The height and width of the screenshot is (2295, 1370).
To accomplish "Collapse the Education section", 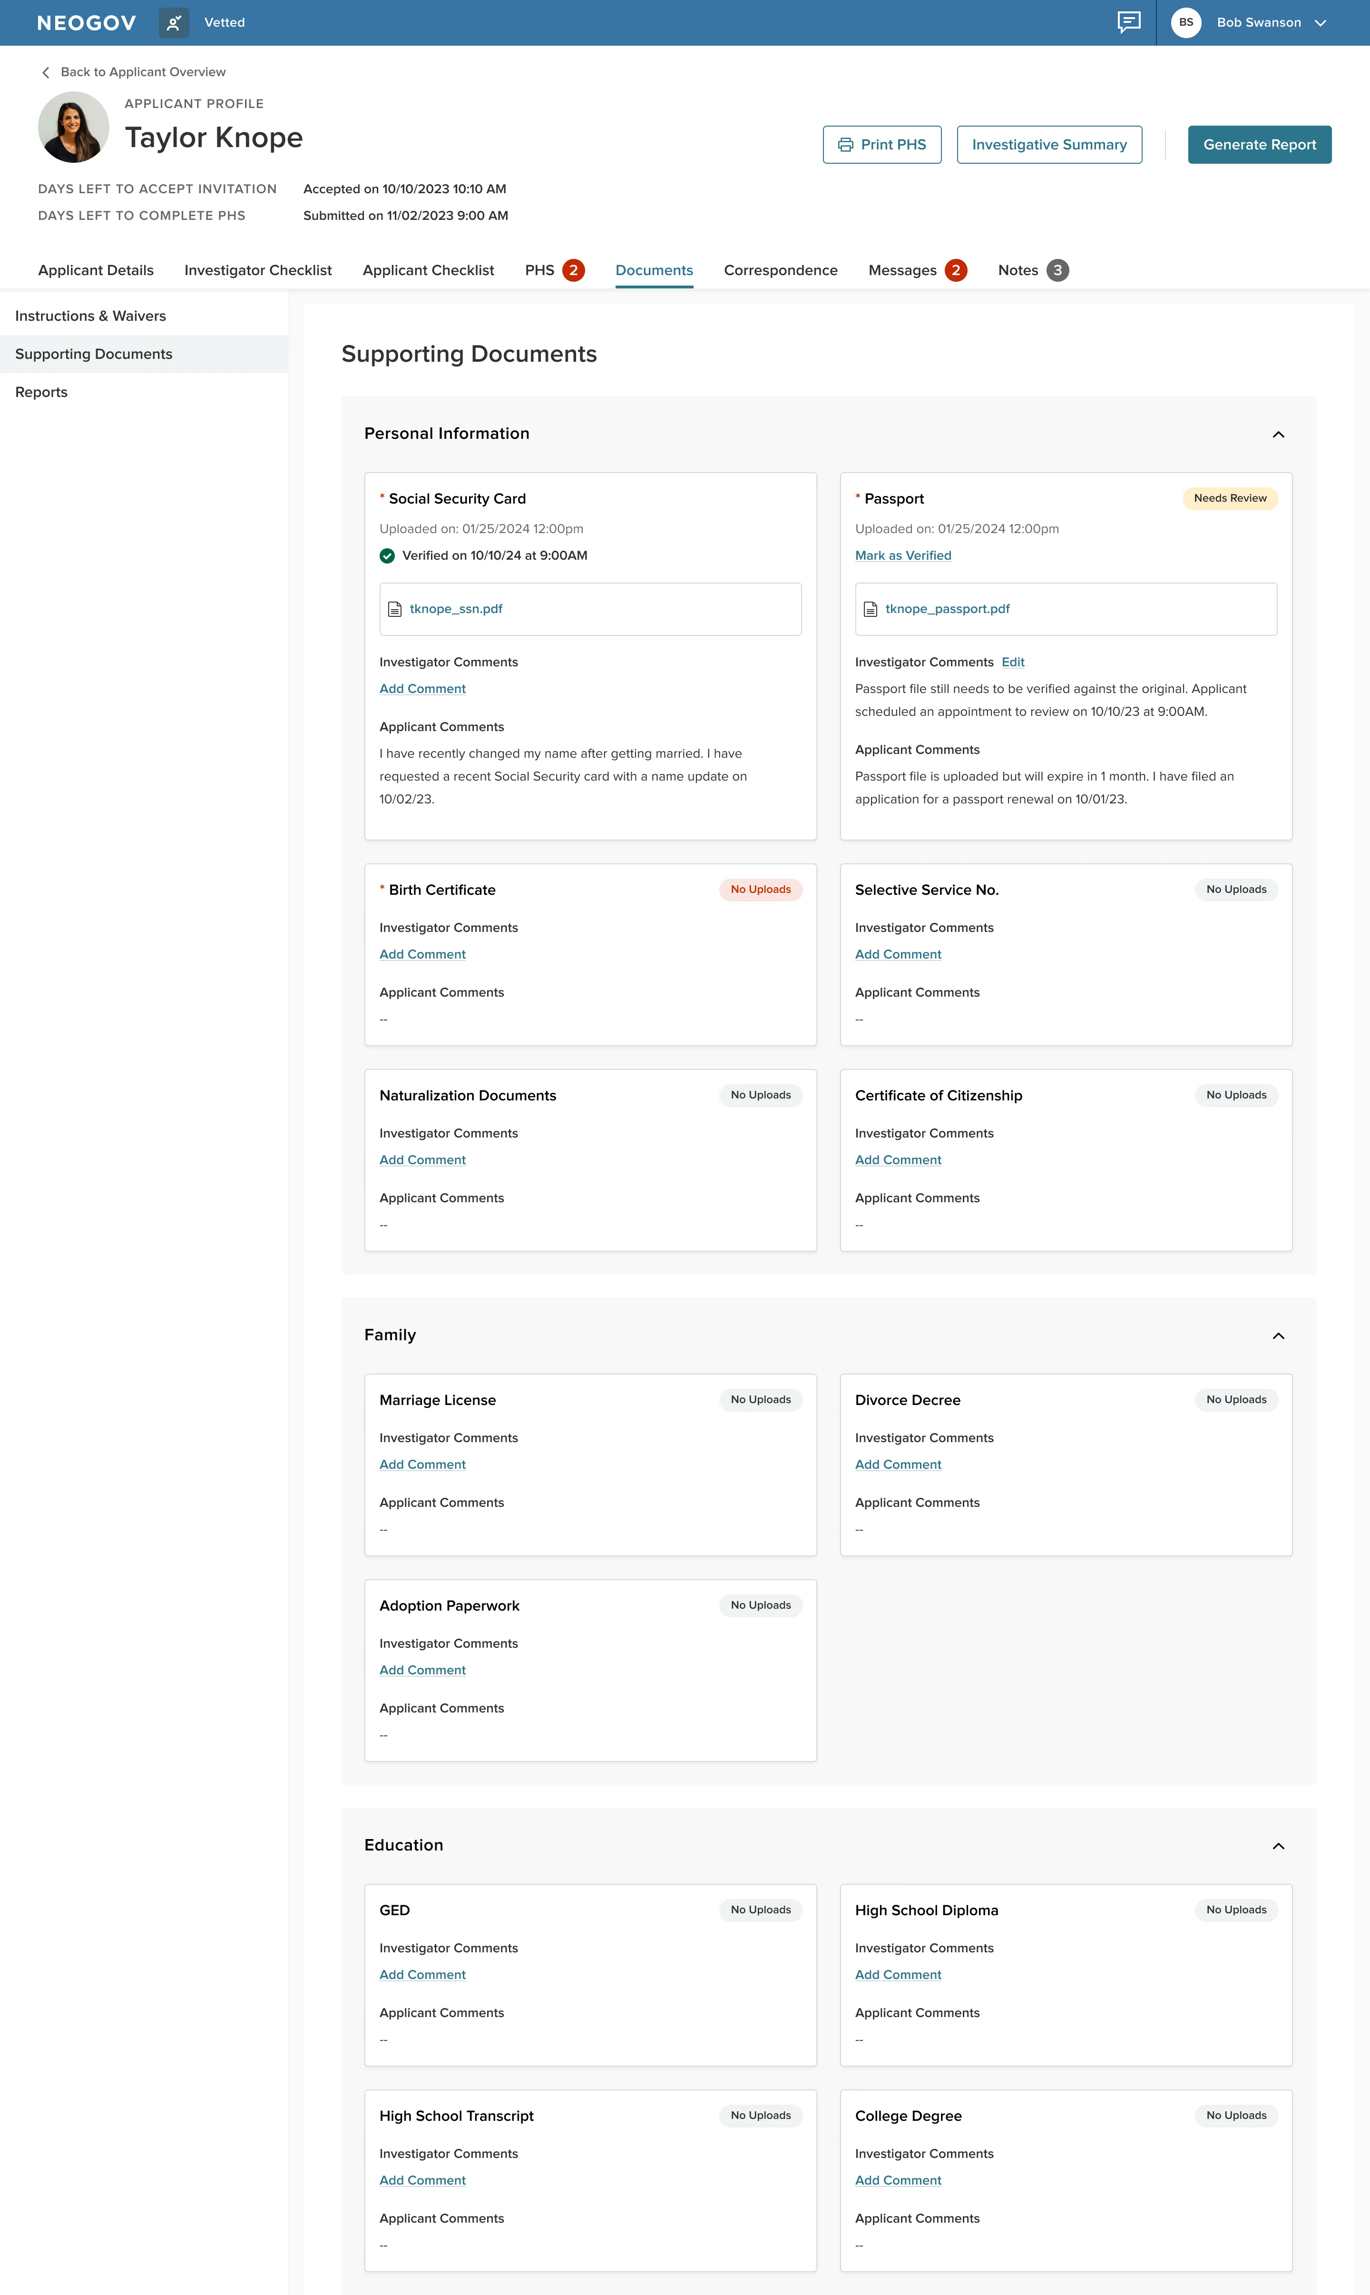I will click(x=1278, y=1847).
